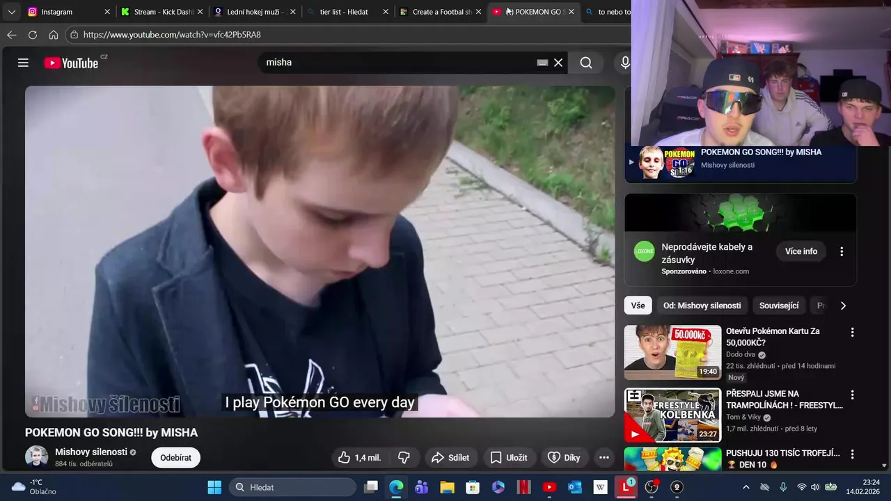
Task: Open the weather widget showing Oblačno
Action: coord(35,487)
